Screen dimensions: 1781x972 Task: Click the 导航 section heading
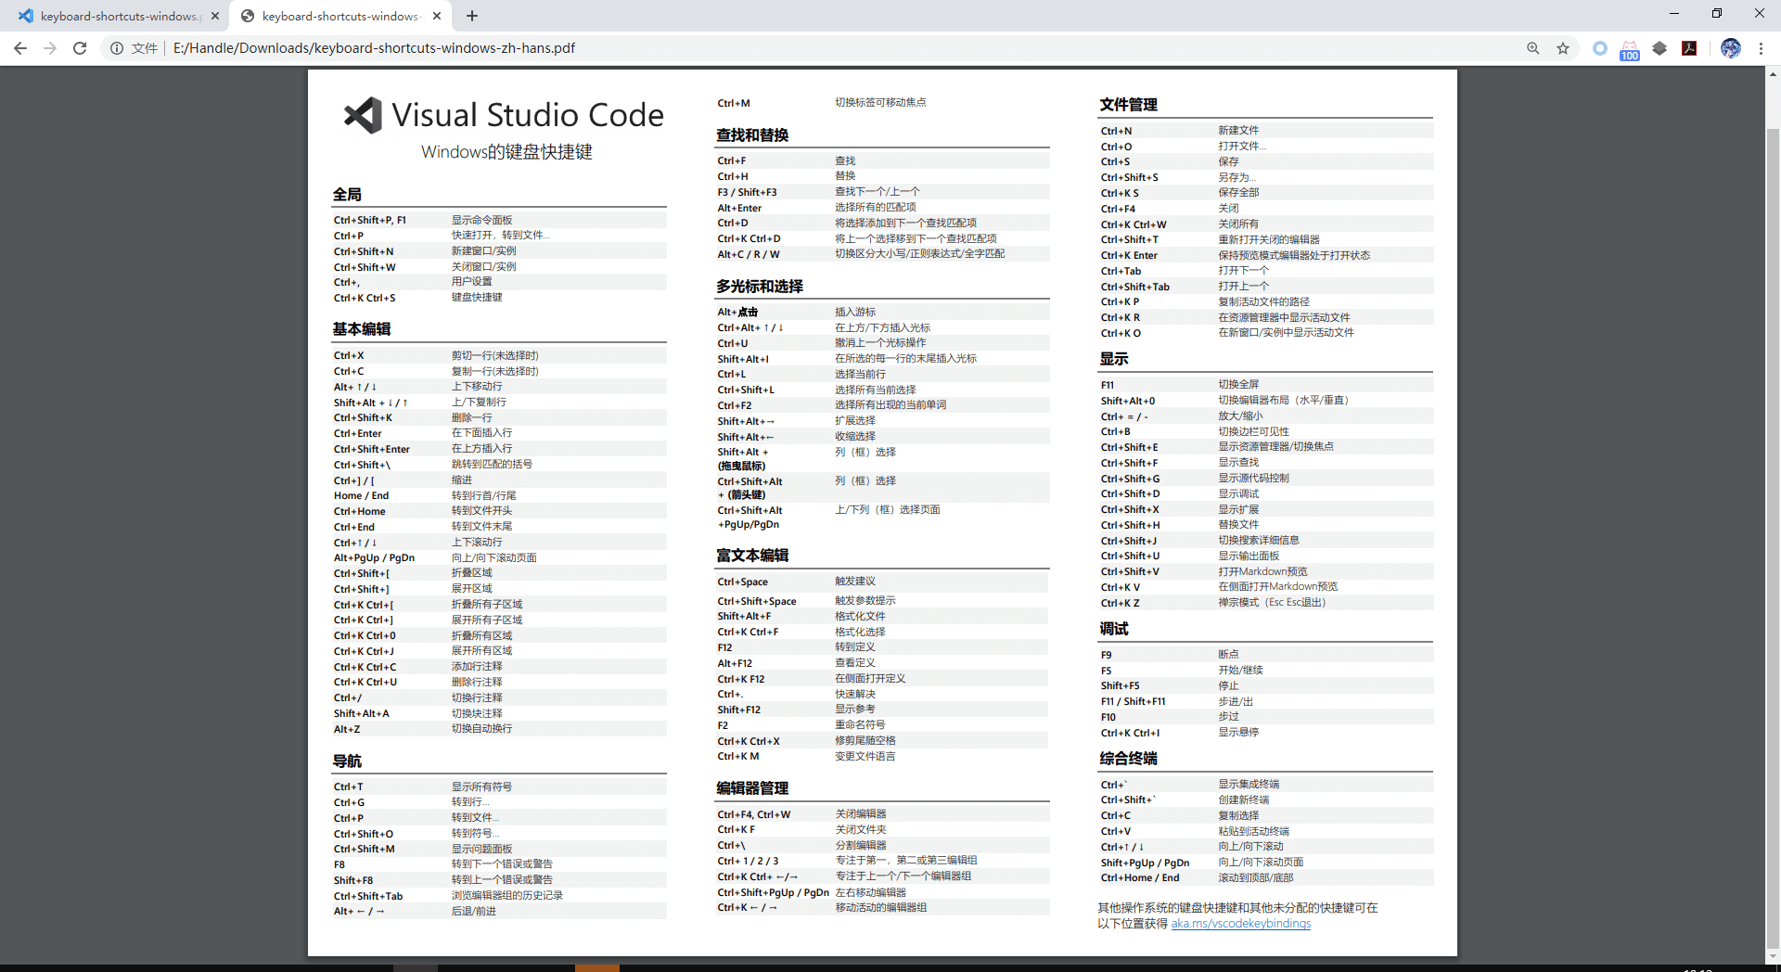[x=347, y=761]
